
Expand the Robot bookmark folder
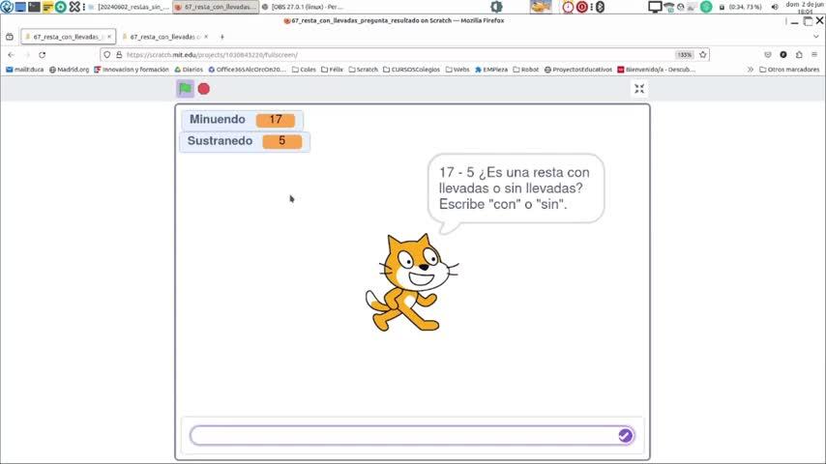click(x=526, y=70)
